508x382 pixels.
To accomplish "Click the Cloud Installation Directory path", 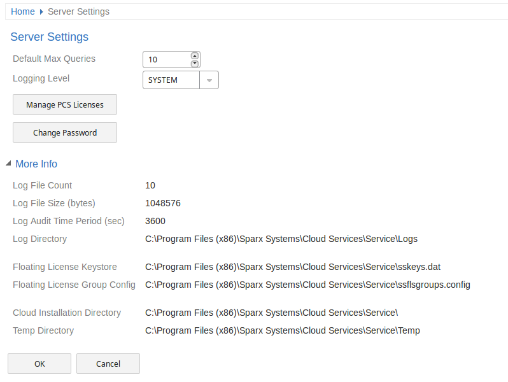I will [271, 313].
